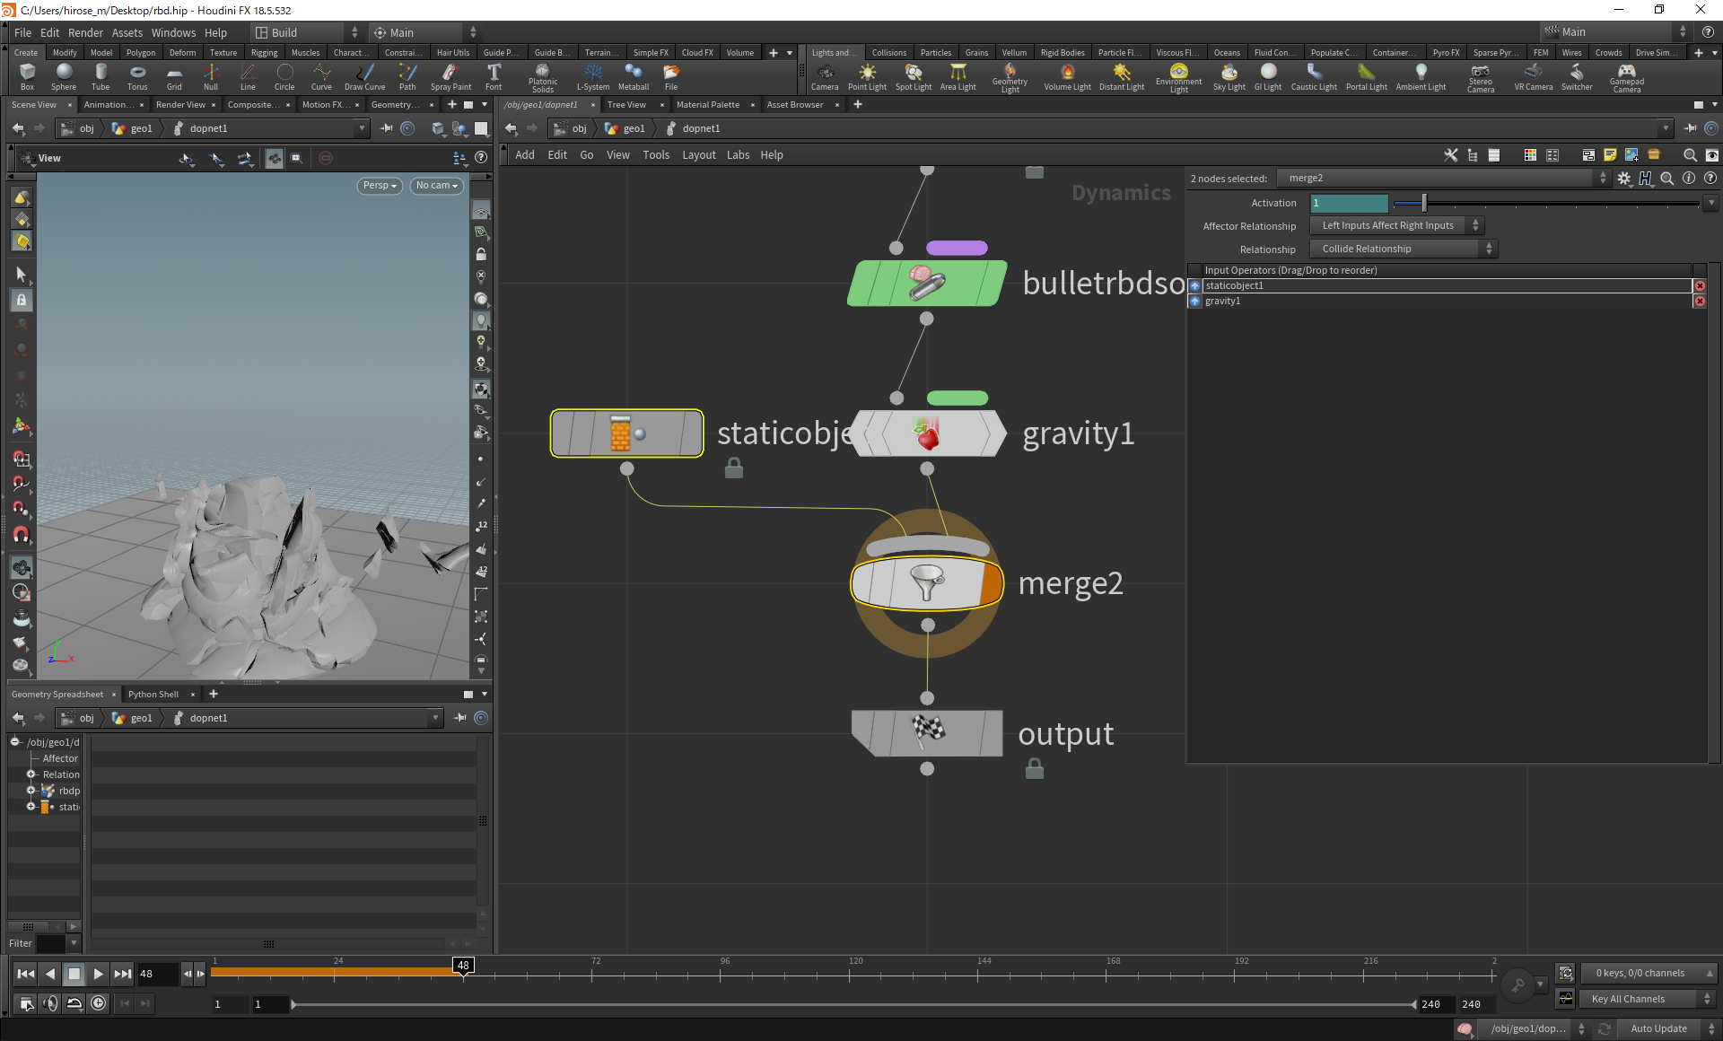This screenshot has width=1723, height=1041.
Task: Toggle lock icon under output node
Action: [1035, 768]
